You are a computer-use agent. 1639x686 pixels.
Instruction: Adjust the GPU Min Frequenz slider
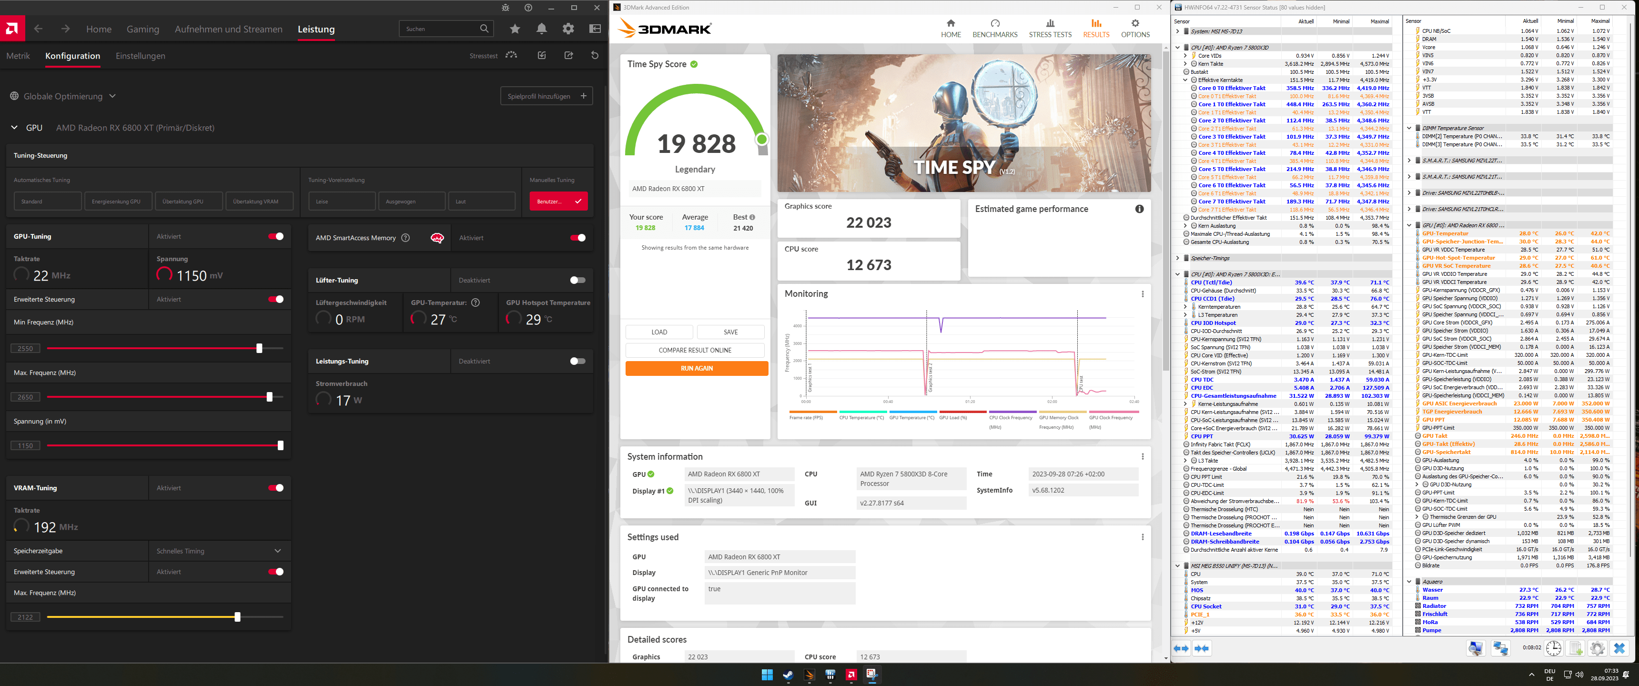259,348
